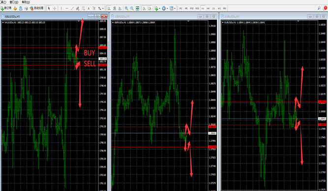Activate the GBPUSD chart window title

[122, 16]
